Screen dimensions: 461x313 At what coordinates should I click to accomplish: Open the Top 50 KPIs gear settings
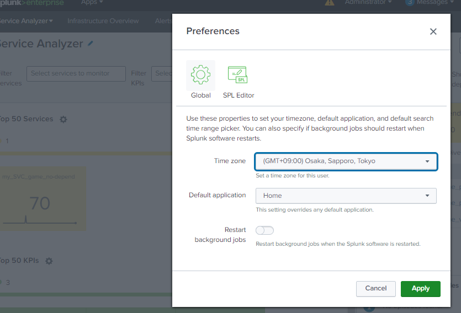pyautogui.click(x=49, y=261)
